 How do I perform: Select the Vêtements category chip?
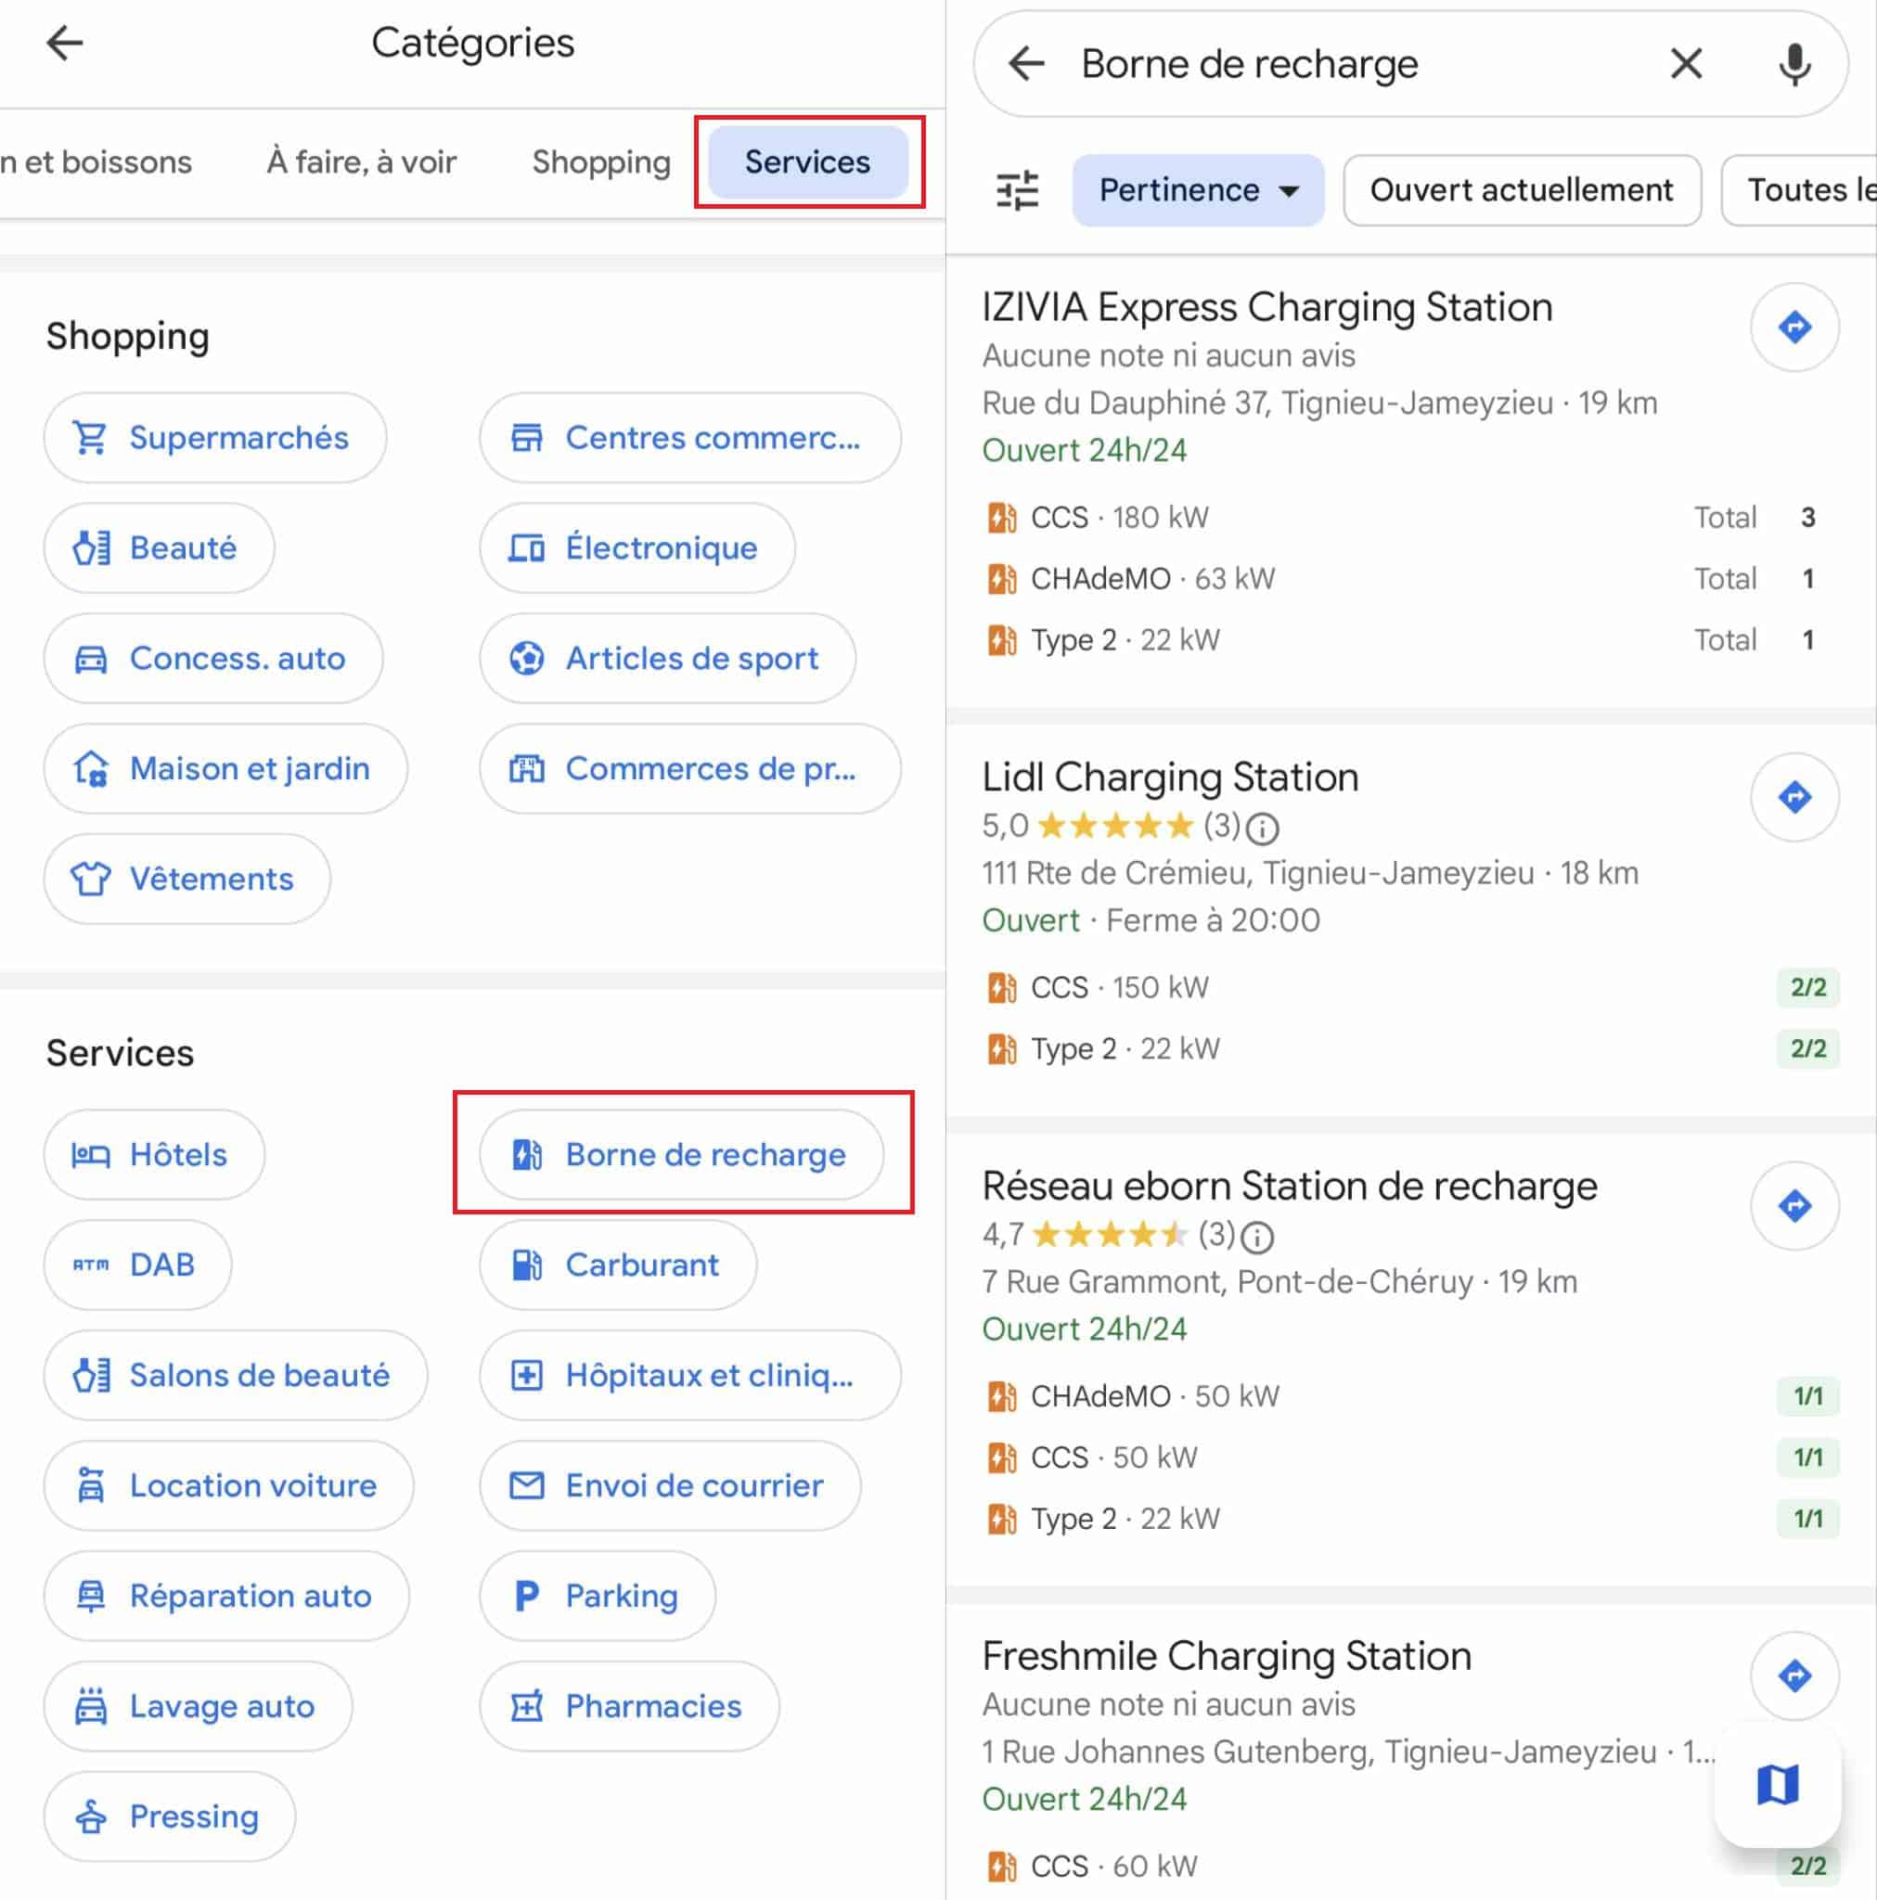(186, 879)
